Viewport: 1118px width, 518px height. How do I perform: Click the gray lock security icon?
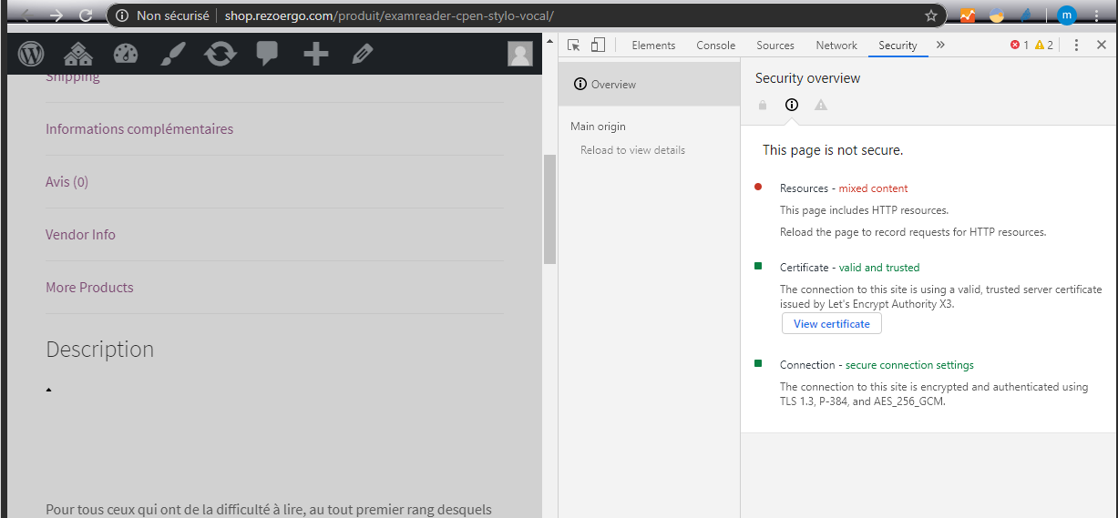click(763, 106)
